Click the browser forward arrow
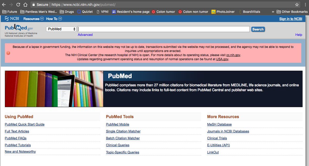 (x=11, y=5)
